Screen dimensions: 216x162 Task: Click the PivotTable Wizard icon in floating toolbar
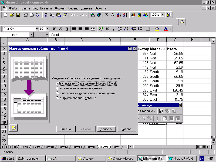[x=161, y=111]
